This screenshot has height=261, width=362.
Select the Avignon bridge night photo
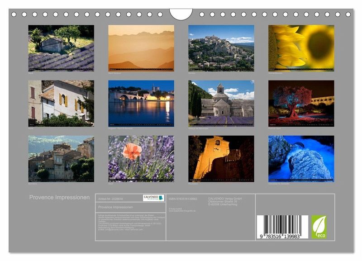(141, 103)
